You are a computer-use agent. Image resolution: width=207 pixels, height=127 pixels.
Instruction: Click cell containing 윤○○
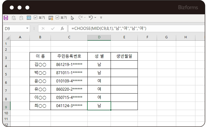(x=40, y=81)
